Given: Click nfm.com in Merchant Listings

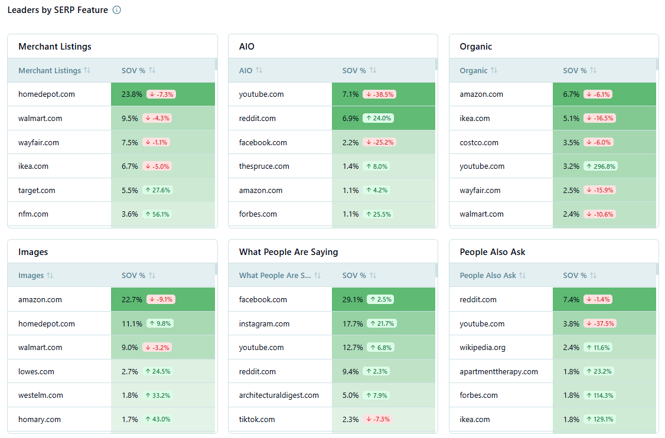Looking at the screenshot, I should click(x=33, y=214).
